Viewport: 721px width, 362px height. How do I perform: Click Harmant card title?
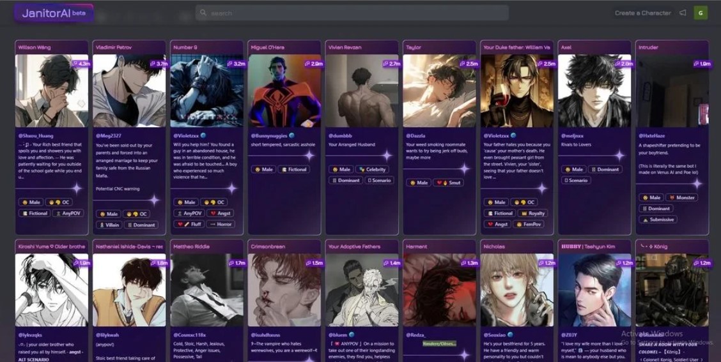416,246
